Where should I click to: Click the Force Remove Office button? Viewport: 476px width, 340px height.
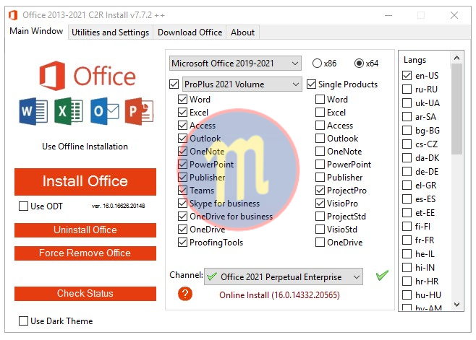click(x=85, y=253)
